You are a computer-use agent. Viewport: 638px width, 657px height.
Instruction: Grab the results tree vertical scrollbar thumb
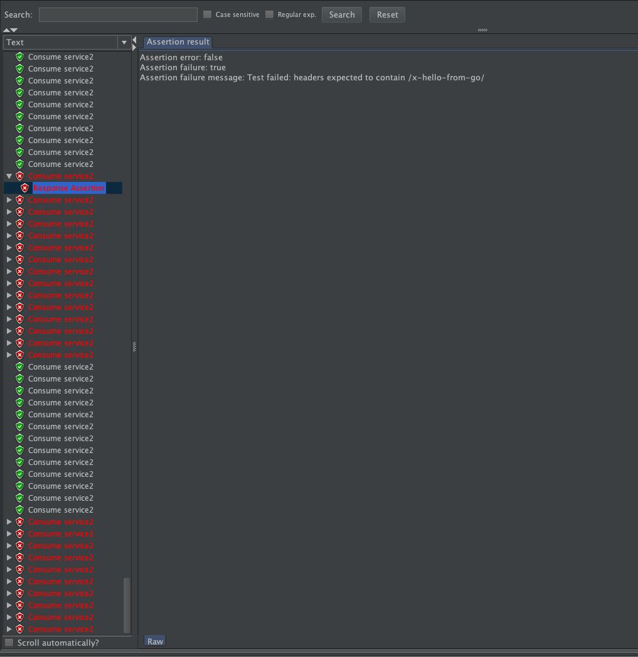pos(127,605)
